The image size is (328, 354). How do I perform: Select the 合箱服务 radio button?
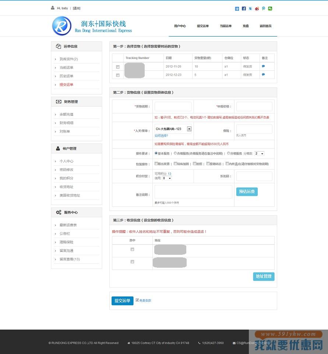coord(175,153)
